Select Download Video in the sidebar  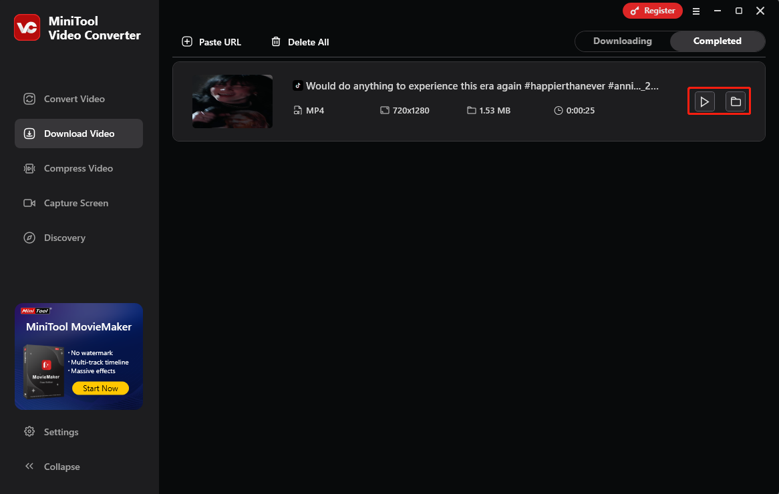tap(78, 134)
